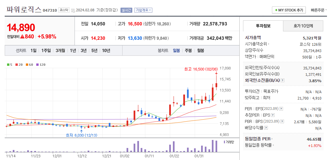Image resolution: width=330 pixels, height=160 pixels.
Task: Click purple 120-day moving average legend marker
Action: [38, 65]
